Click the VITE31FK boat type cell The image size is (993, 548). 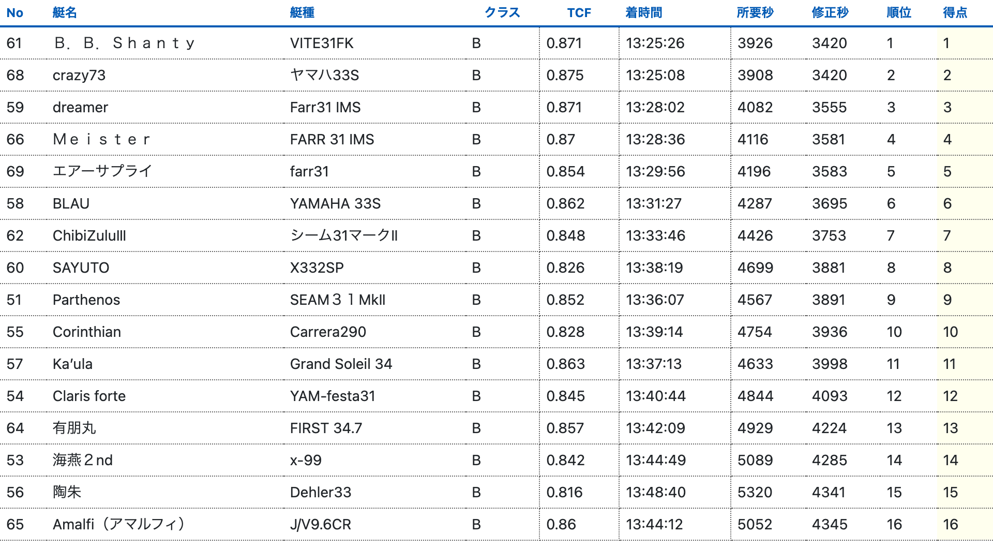pos(322,43)
